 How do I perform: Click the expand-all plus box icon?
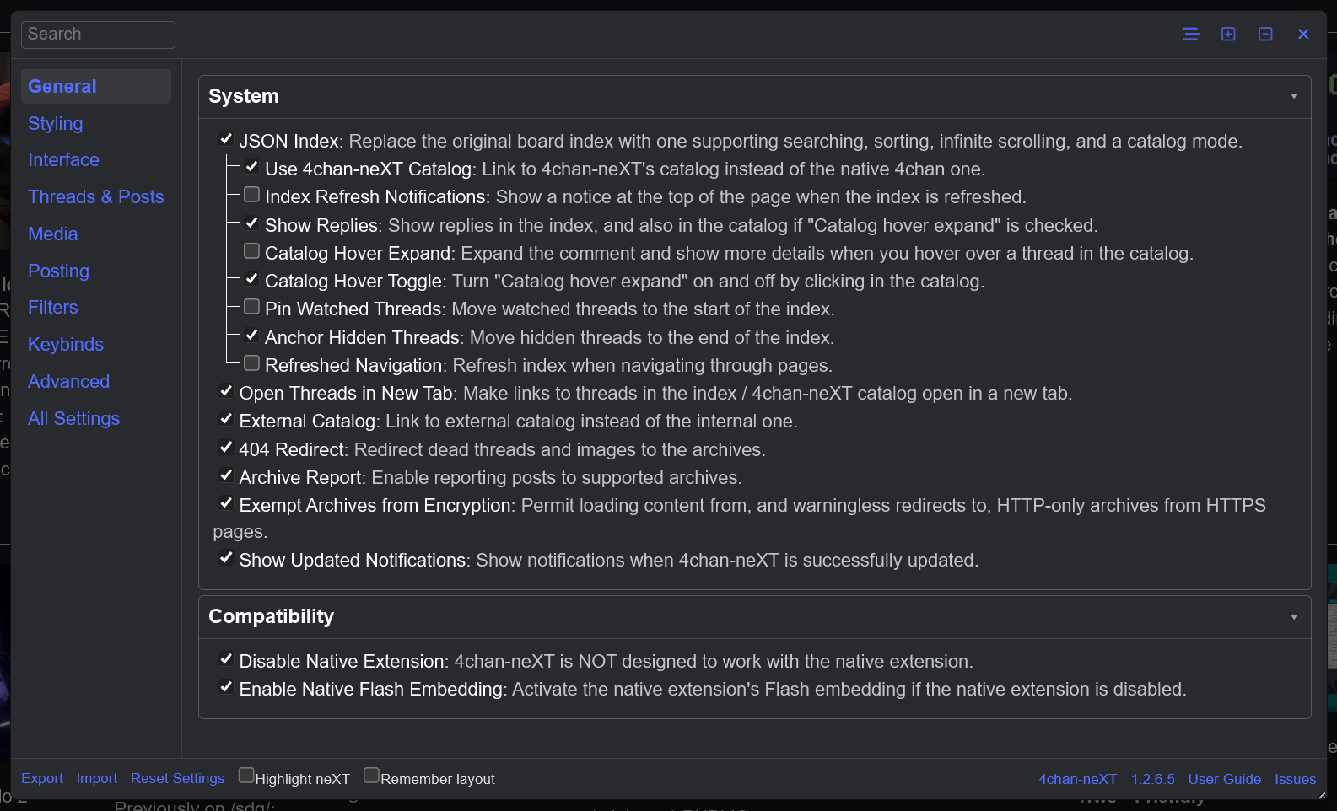1228,34
